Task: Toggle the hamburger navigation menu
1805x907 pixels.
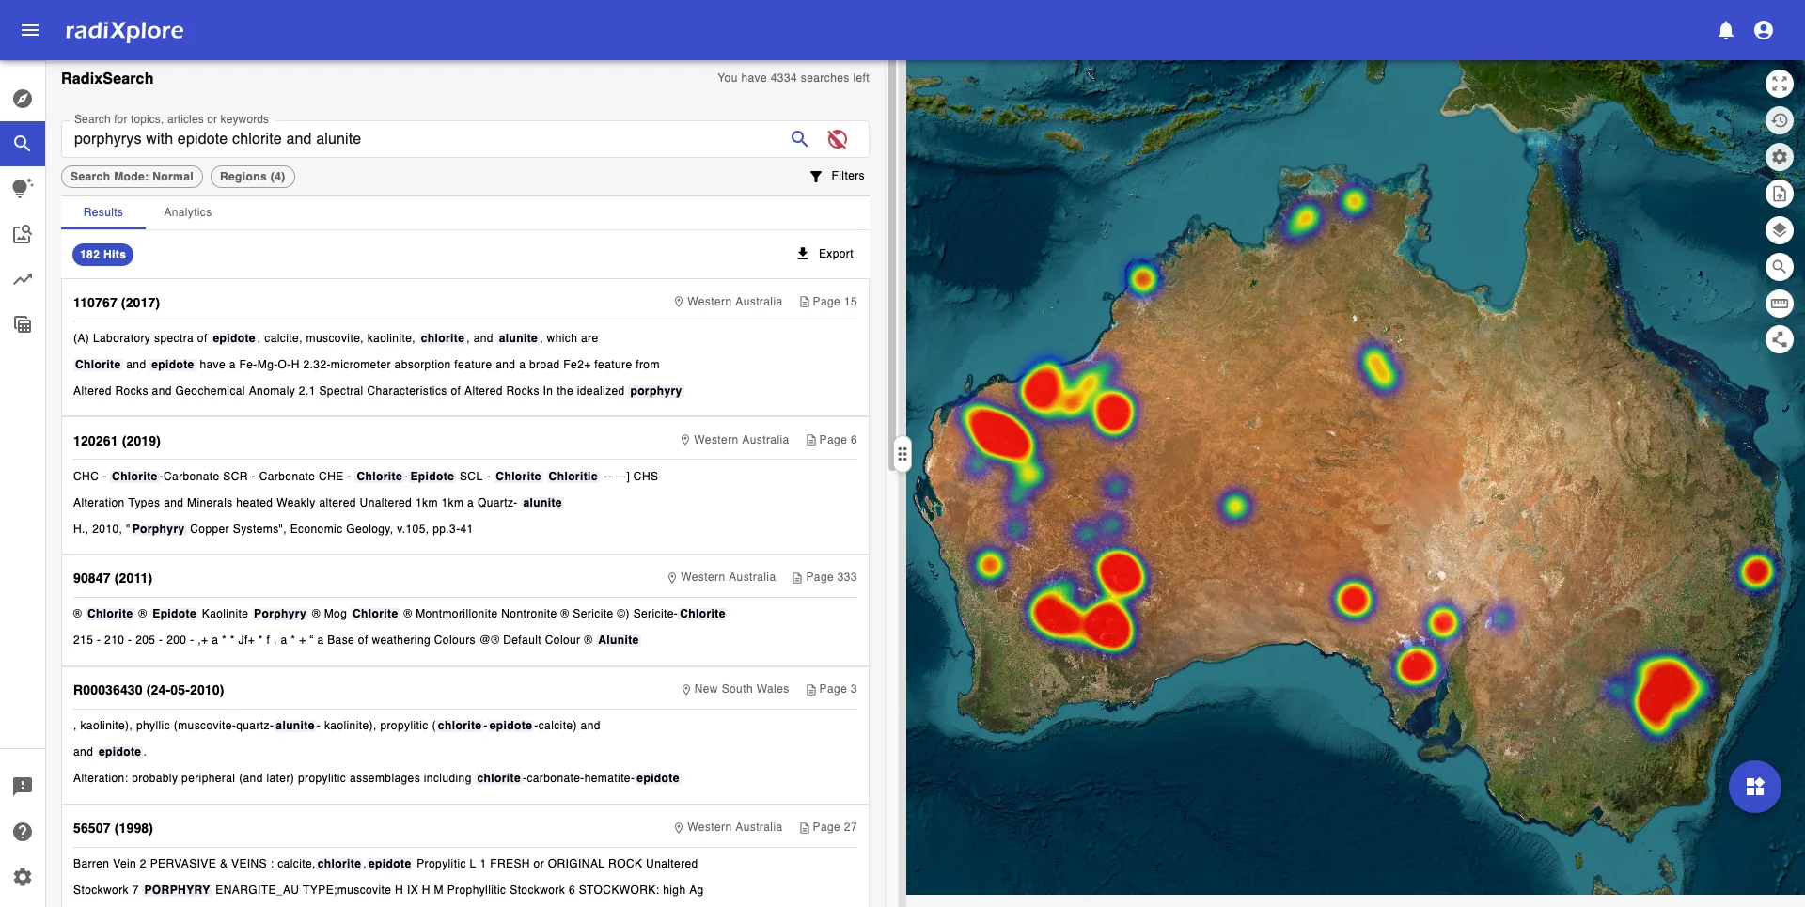Action: (x=30, y=30)
